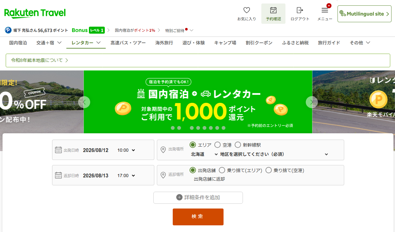Click the orange 検索 button

point(198,217)
